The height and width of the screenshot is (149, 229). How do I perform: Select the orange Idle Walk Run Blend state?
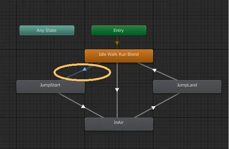[x=119, y=56]
